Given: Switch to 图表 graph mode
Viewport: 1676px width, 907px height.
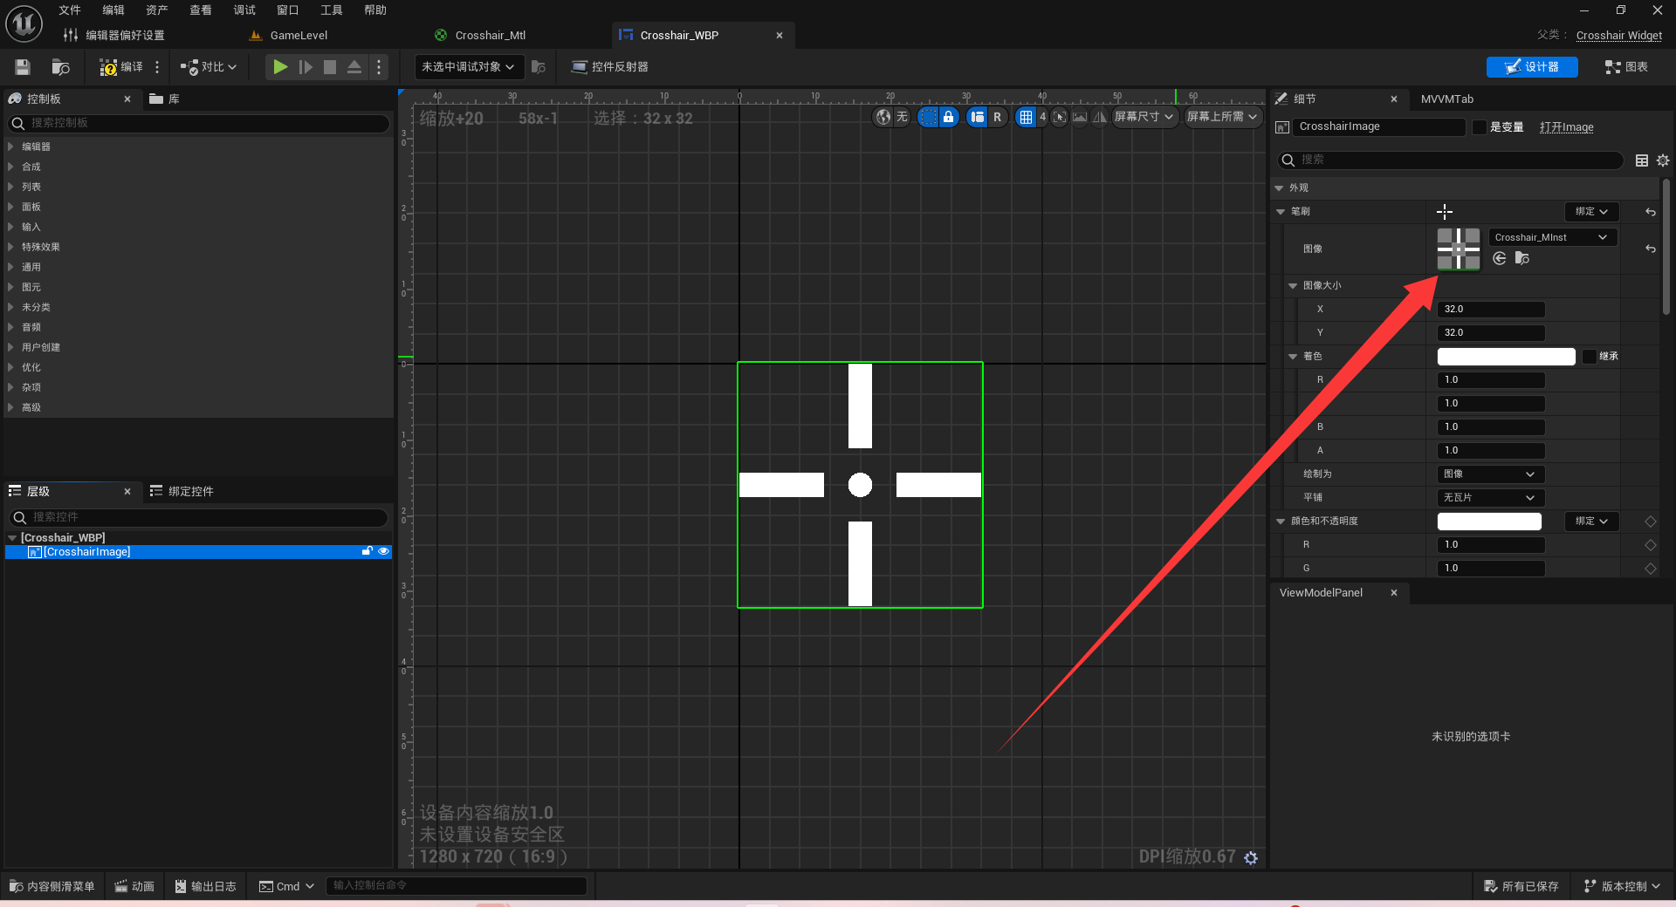Looking at the screenshot, I should [1626, 67].
